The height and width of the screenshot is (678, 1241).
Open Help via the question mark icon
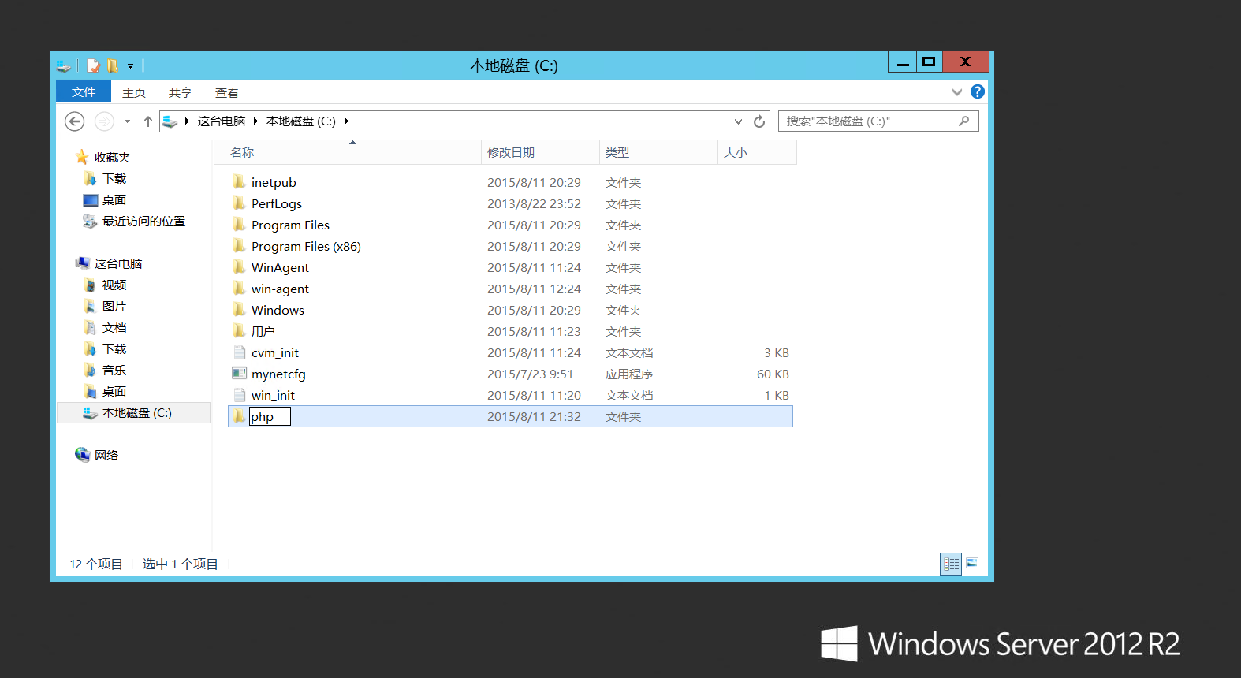tap(977, 92)
